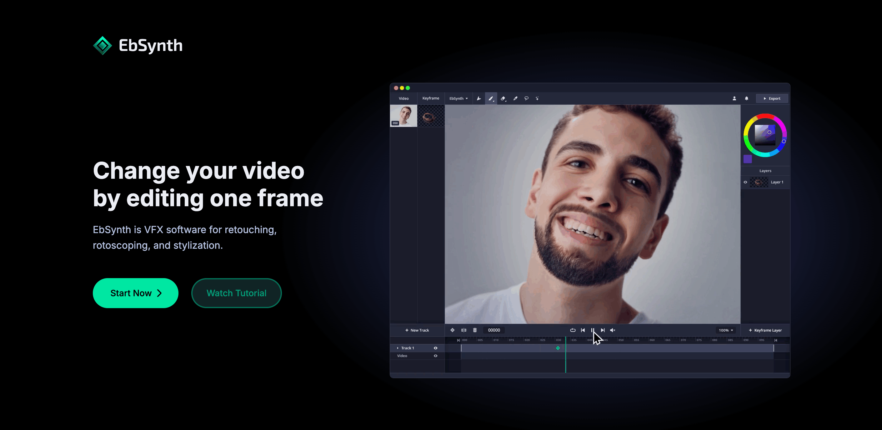Image resolution: width=882 pixels, height=430 pixels.
Task: Select the Eraser tool
Action: [503, 99]
